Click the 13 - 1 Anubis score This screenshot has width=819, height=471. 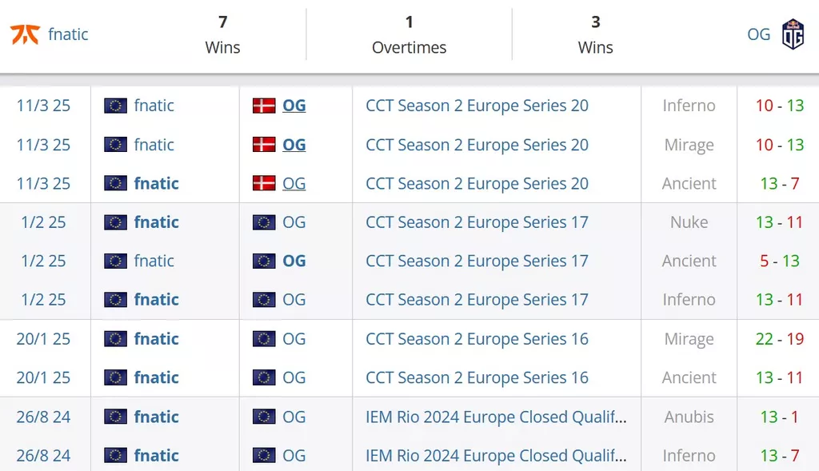point(779,417)
